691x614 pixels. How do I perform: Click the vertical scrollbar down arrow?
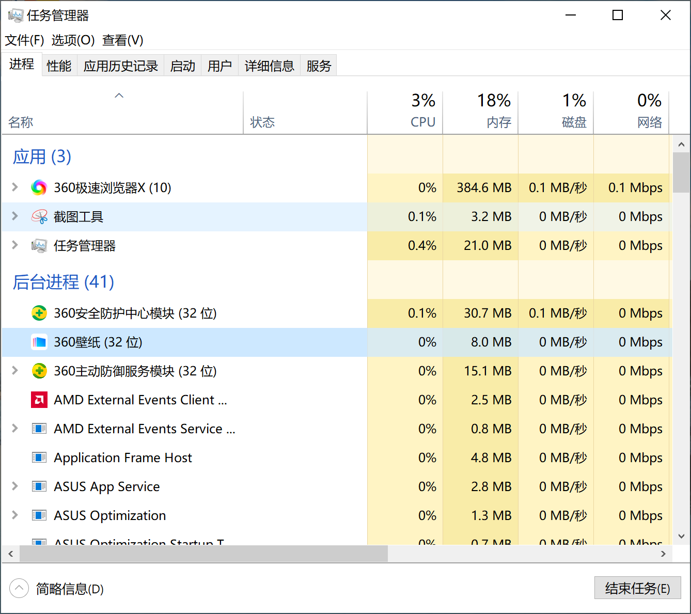click(681, 537)
